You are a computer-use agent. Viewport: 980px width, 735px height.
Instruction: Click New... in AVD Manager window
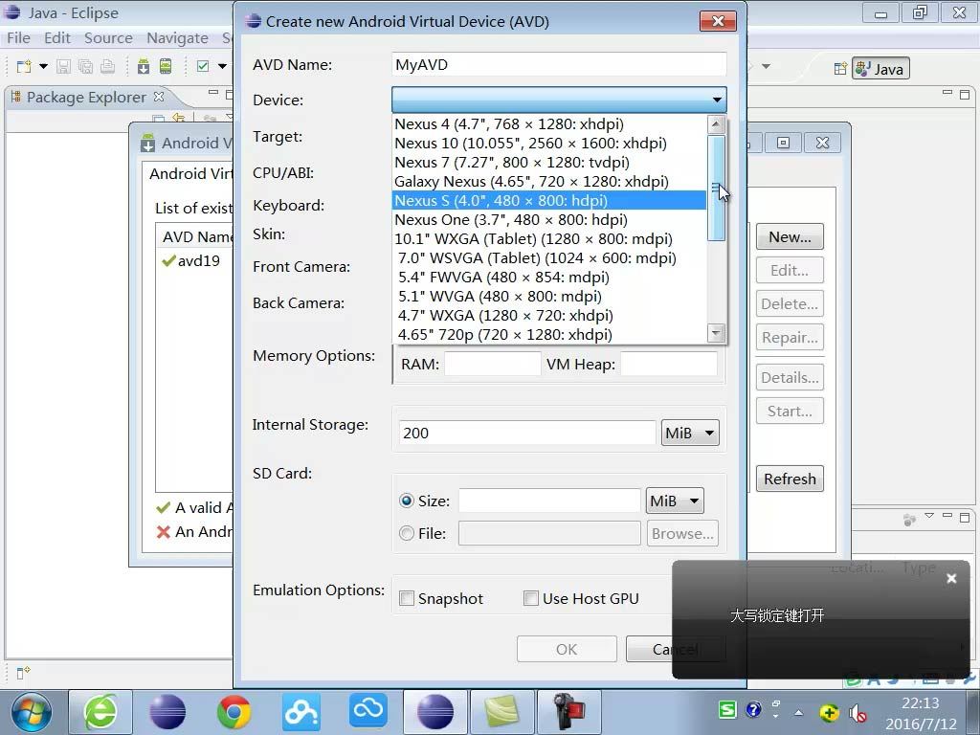coord(790,237)
